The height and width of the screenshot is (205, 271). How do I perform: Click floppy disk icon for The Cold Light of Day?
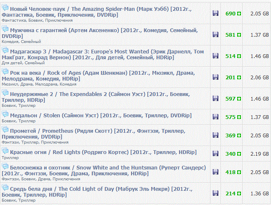click(215, 193)
